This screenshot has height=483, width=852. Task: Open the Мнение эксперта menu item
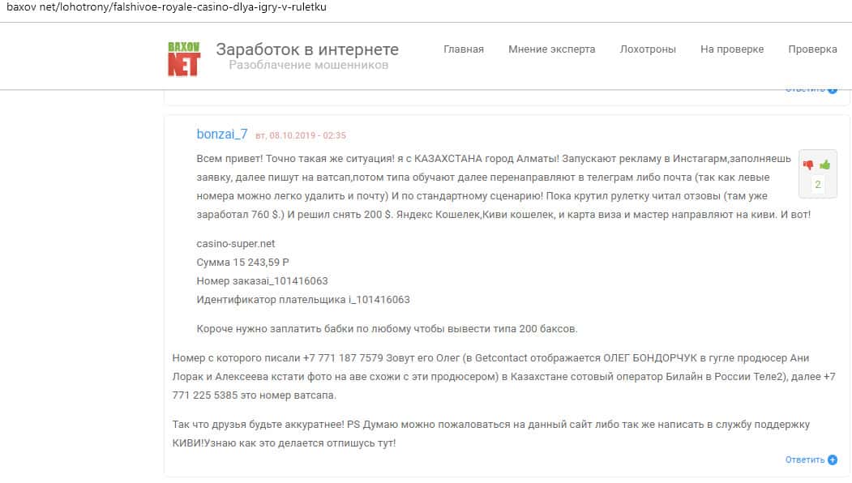[551, 49]
